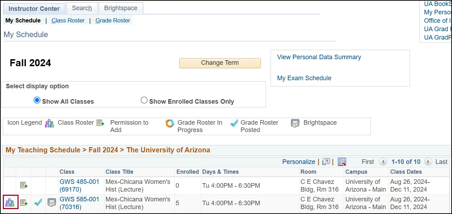Screen dimensions: 452x214
Task: Open UA BookS link in sidebar
Action: click(438, 4)
